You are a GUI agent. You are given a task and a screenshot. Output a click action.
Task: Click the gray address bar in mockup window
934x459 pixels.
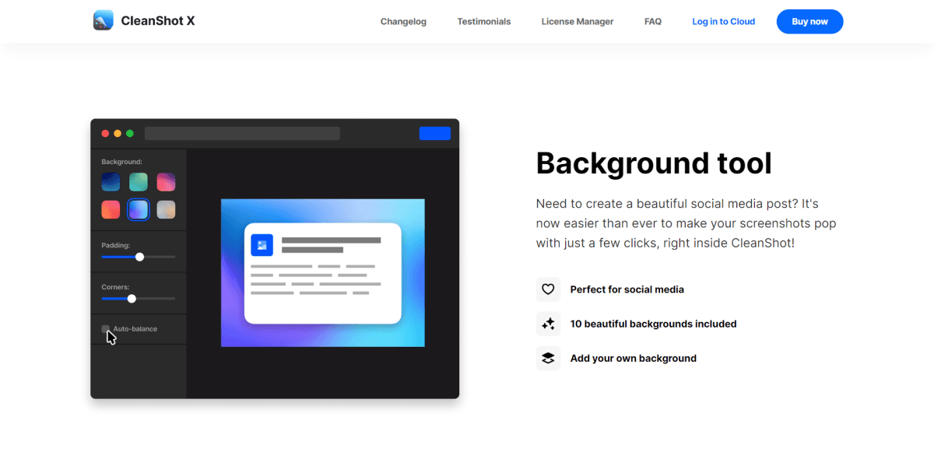(x=242, y=133)
